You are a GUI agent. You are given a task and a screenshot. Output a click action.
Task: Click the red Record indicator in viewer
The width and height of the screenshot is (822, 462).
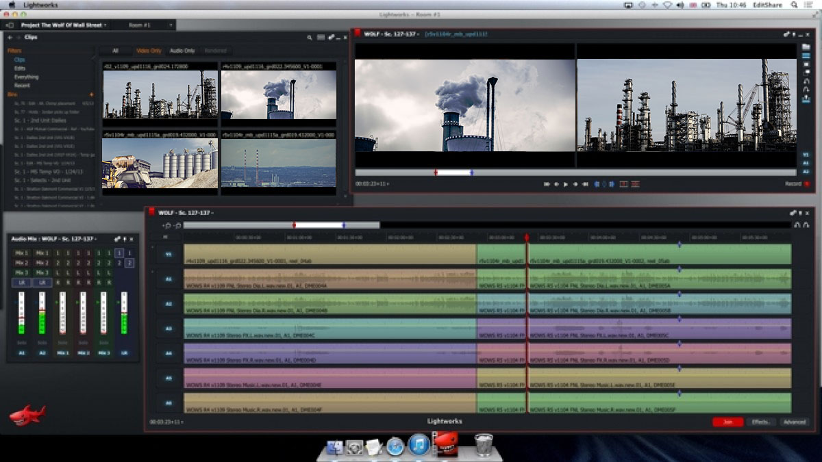tap(806, 184)
